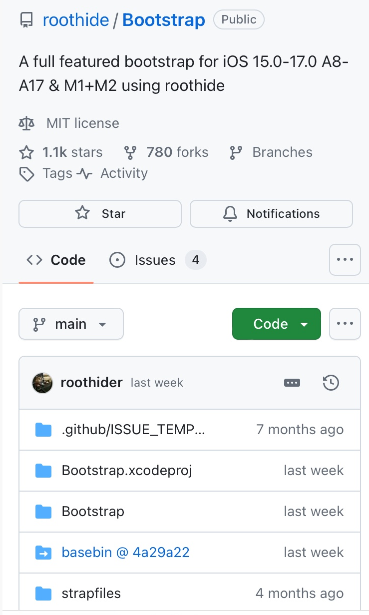This screenshot has height=615, width=369.
Task: Open the .github/ISSUE_TEMP… folder
Action: (x=133, y=430)
